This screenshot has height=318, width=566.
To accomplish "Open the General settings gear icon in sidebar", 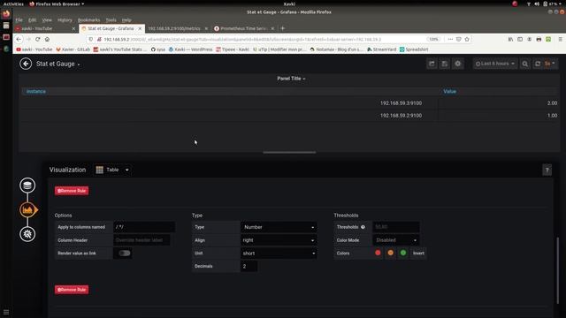I will pyautogui.click(x=27, y=234).
